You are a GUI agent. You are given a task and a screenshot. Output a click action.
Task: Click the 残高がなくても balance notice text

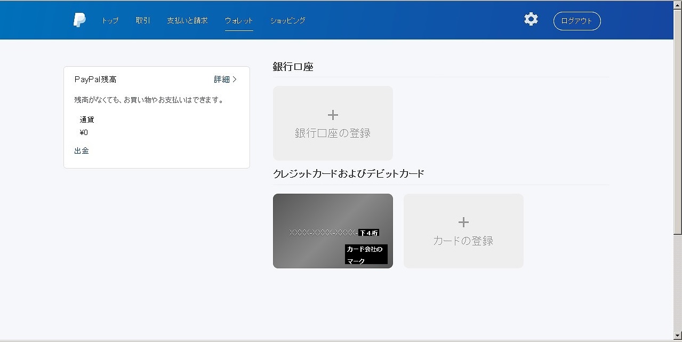coord(149,100)
